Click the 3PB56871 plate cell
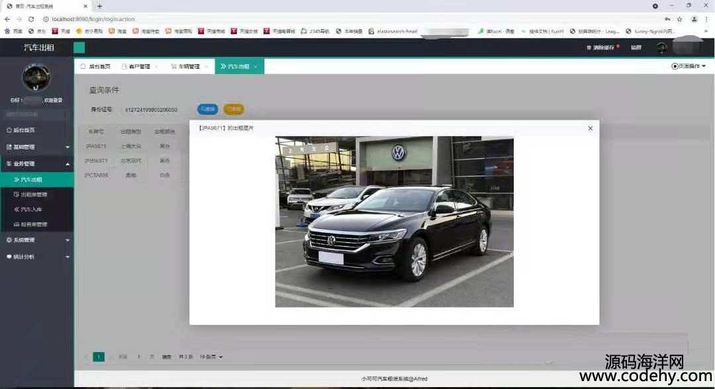This screenshot has height=389, width=715. 96,161
